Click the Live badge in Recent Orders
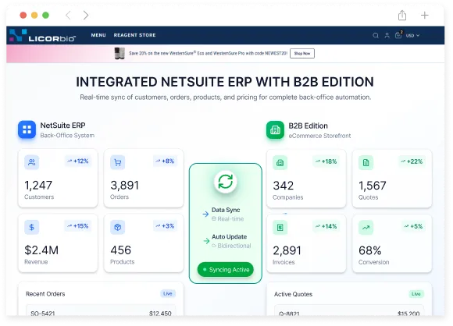This screenshot has width=453, height=326. coord(168,294)
